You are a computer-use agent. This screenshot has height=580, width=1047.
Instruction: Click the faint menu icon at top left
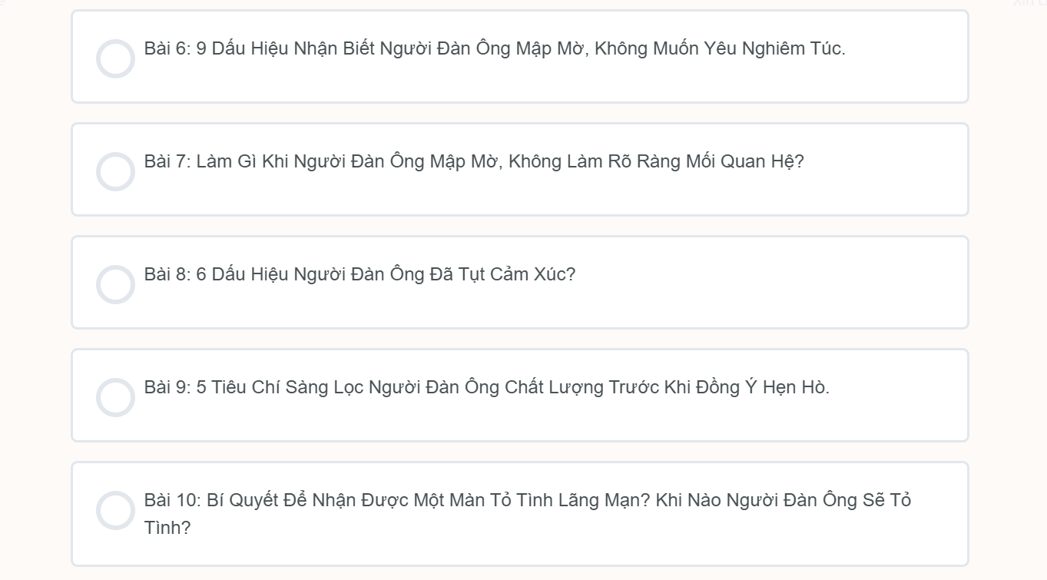[2, 3]
